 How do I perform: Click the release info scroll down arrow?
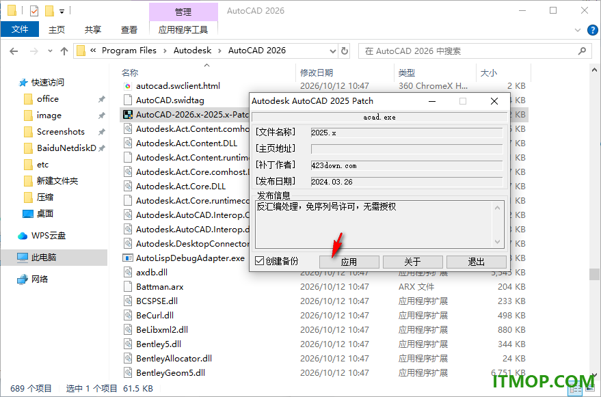[x=497, y=242]
